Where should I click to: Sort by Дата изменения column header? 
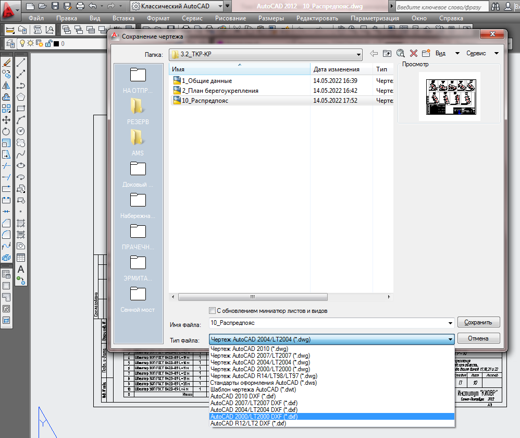coord(341,69)
